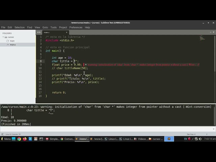Place cursor on the return 0 line
Viewport: 216px width, 162px height.
(59, 92)
